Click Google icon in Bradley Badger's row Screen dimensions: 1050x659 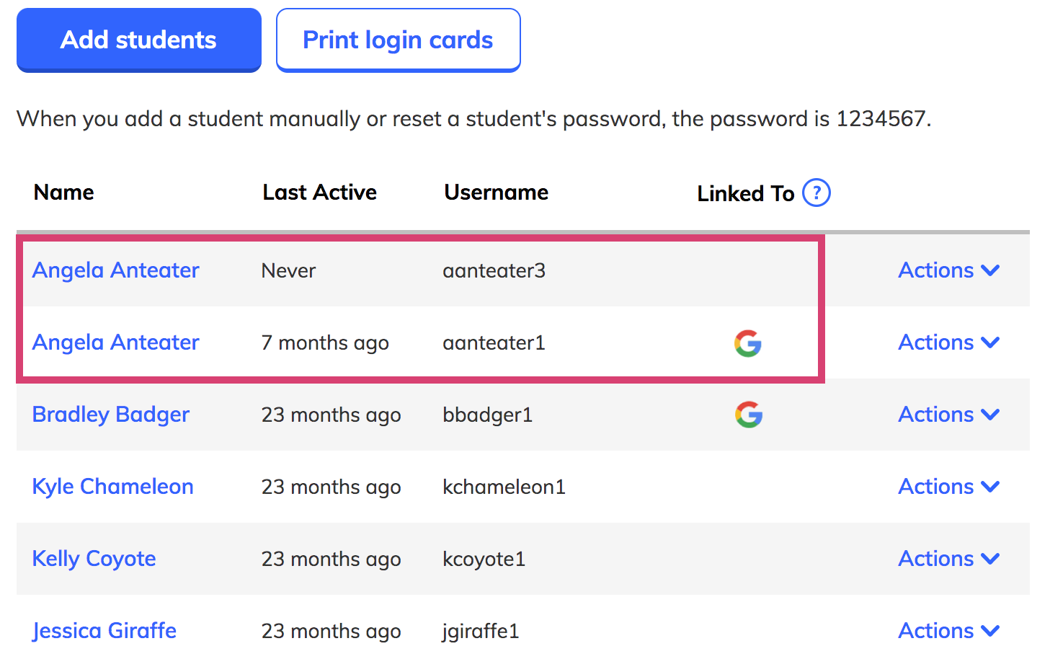pyautogui.click(x=749, y=415)
